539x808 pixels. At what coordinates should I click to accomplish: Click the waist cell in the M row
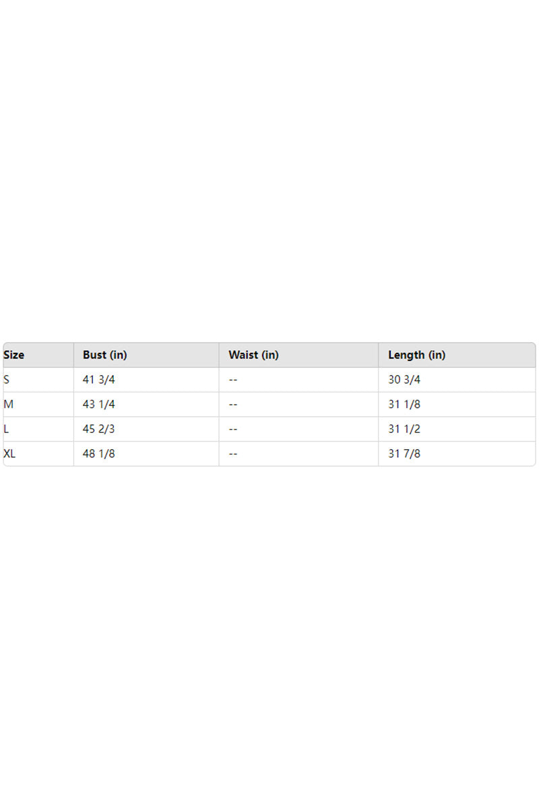point(233,405)
